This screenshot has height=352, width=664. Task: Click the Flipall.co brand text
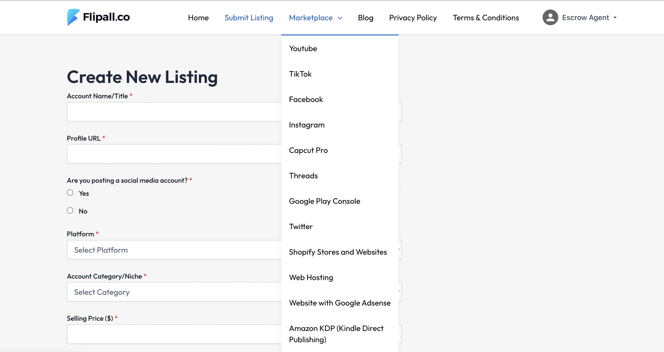pyautogui.click(x=106, y=17)
